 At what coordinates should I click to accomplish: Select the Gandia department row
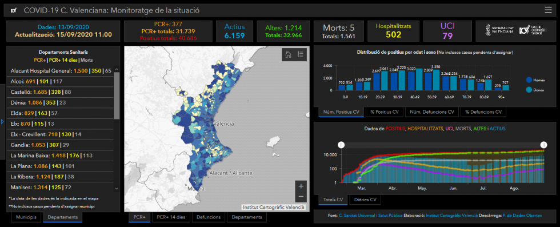pos(60,145)
